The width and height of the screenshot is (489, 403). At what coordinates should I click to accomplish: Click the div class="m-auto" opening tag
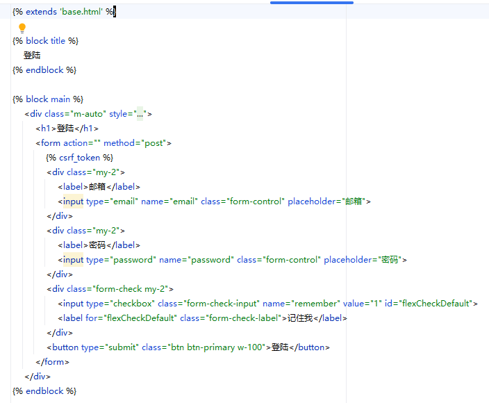tap(88, 114)
